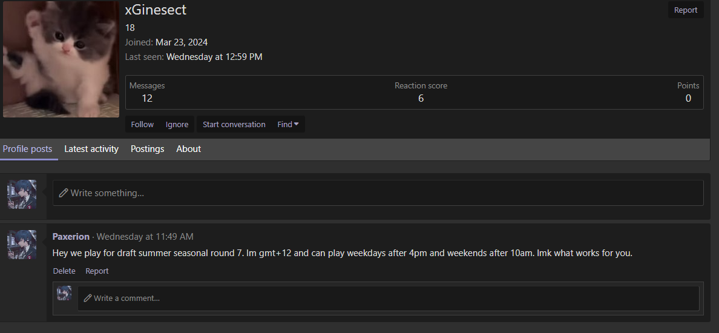Click avatar next to Write something box
Image resolution: width=719 pixels, height=333 pixels.
click(22, 194)
